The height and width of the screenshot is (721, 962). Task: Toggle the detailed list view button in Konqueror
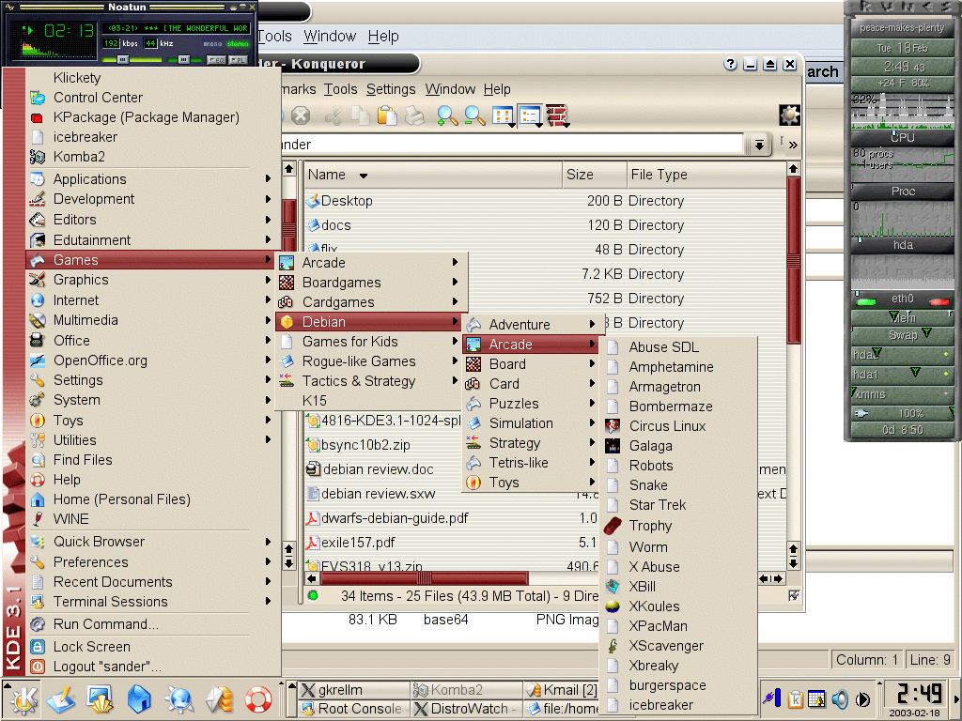tap(530, 115)
